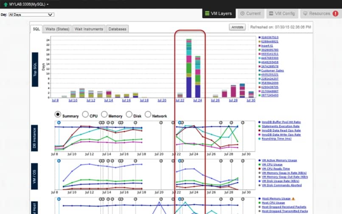The width and height of the screenshot is (342, 214).
Task: Choose the Network radio option
Action: [148, 115]
